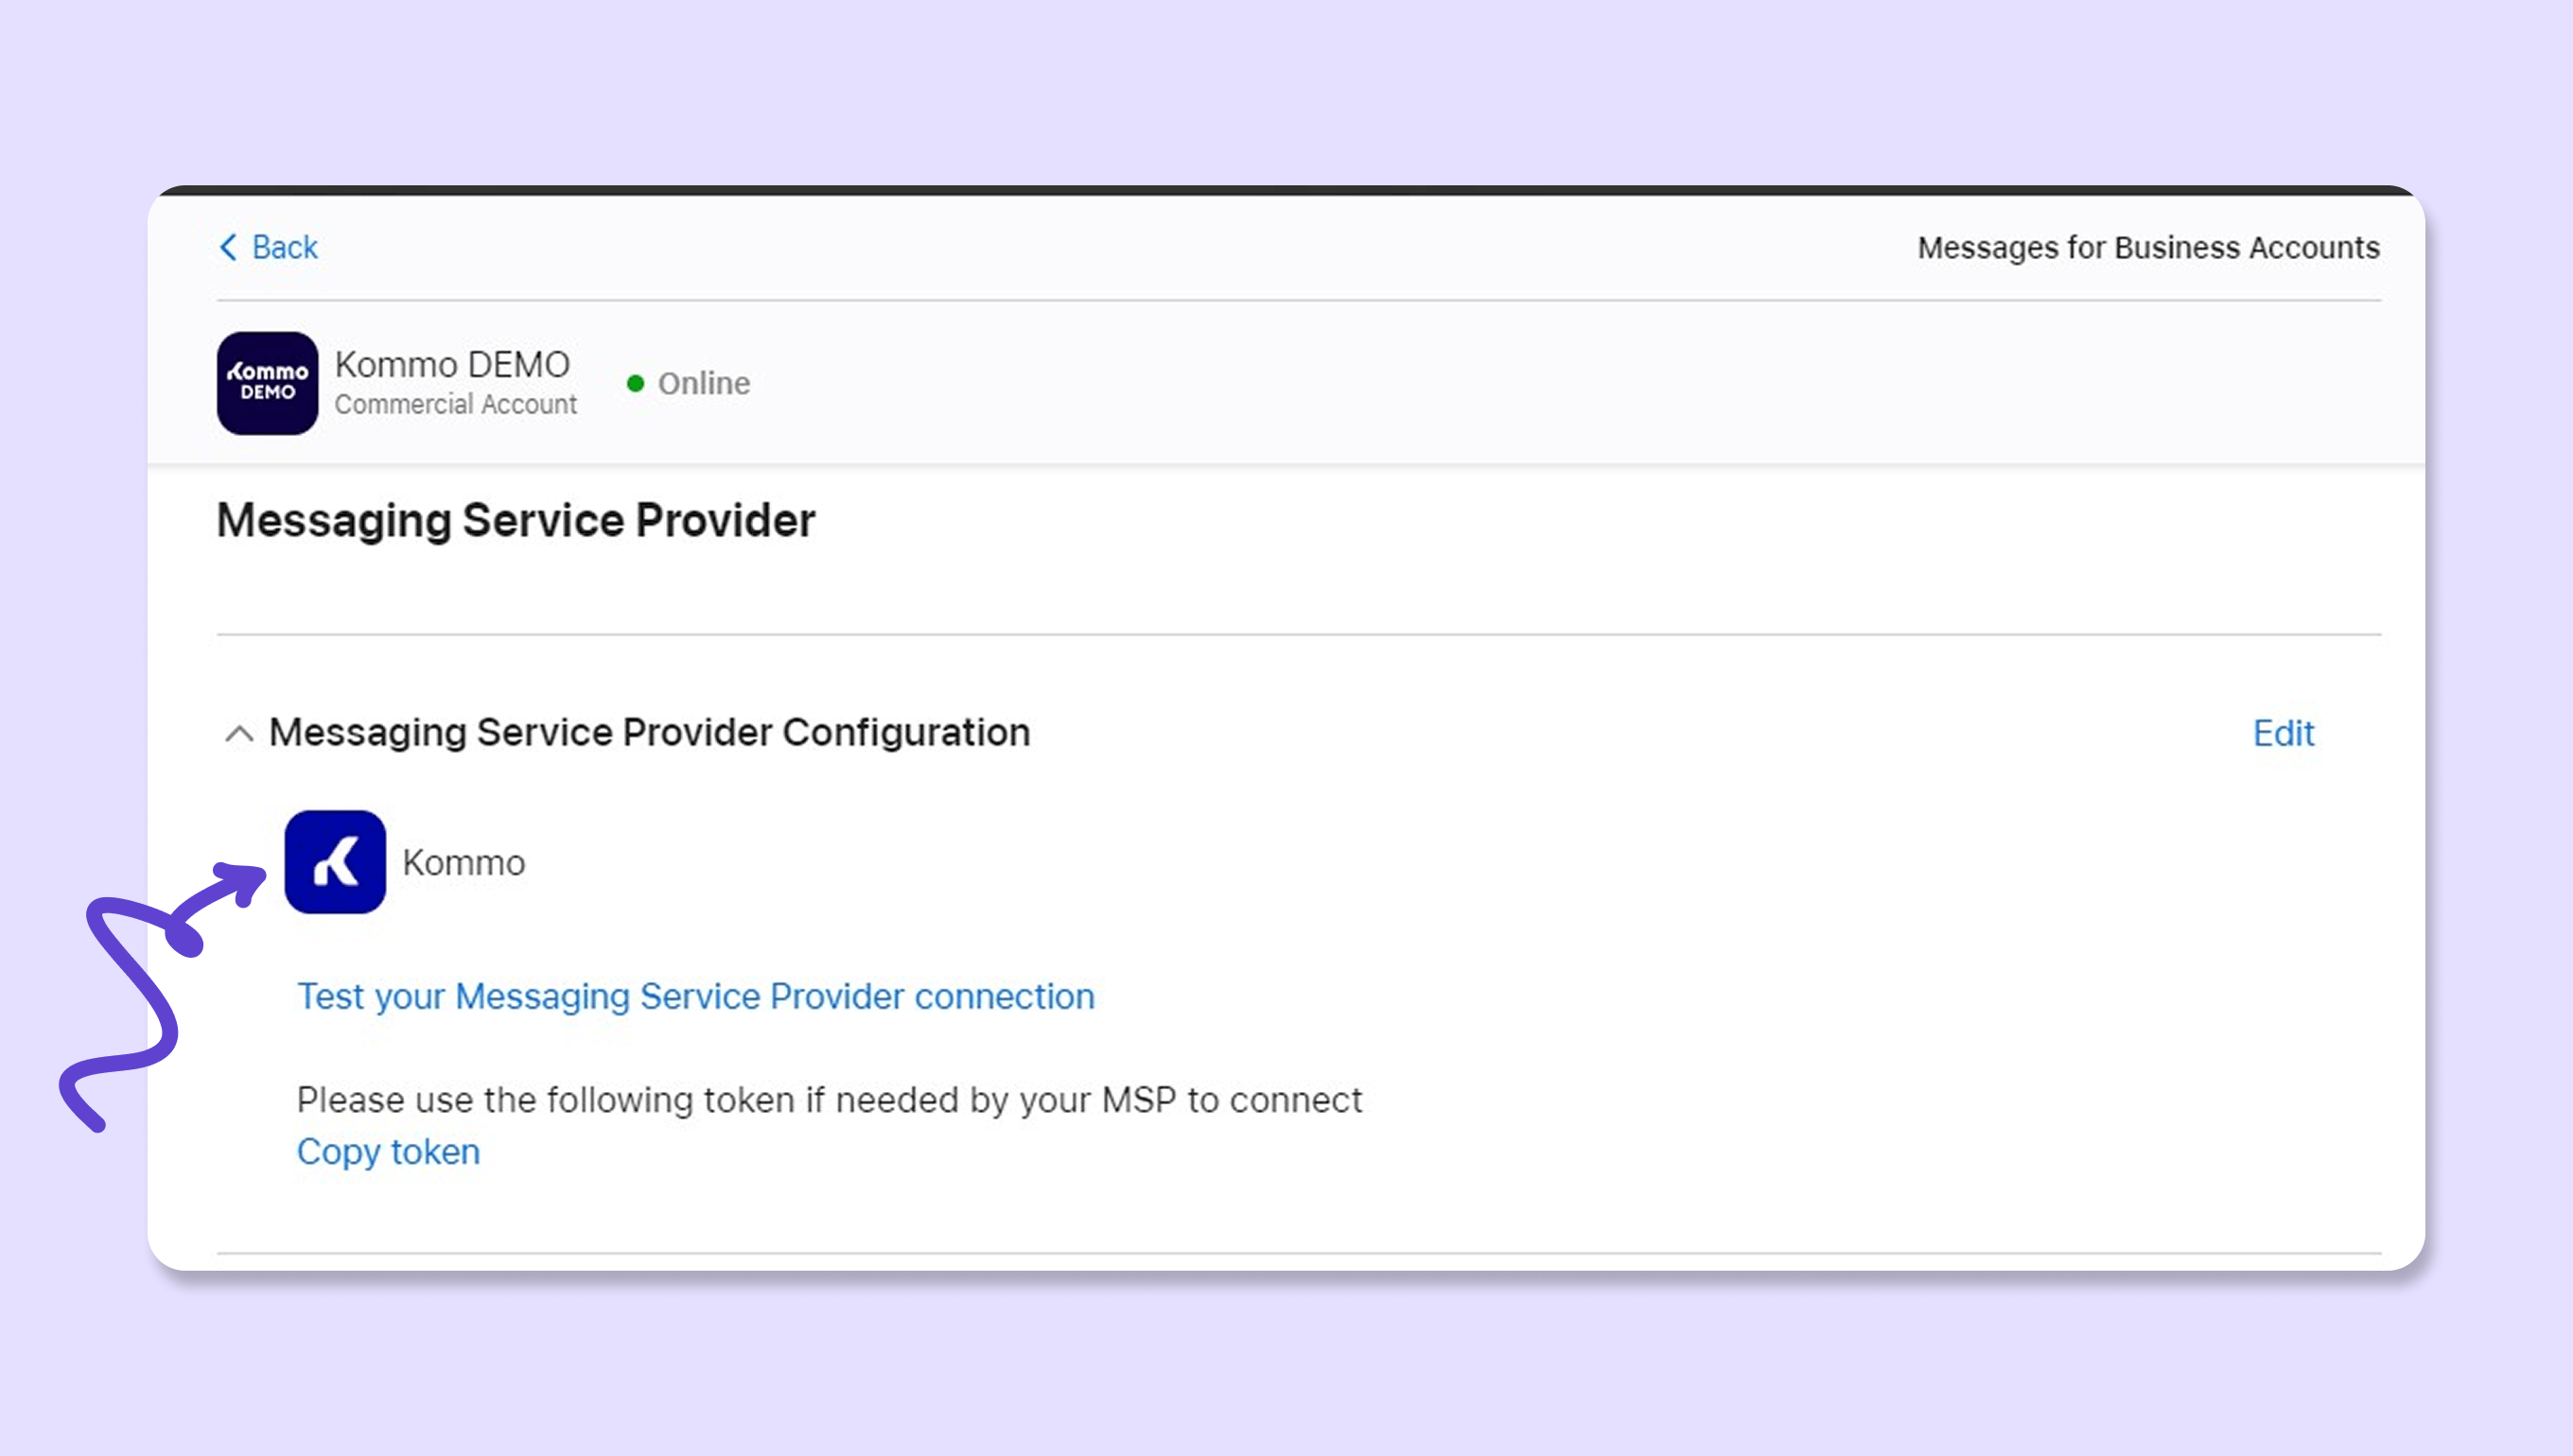Click the Messages for Business Accounts title

pos(2148,247)
